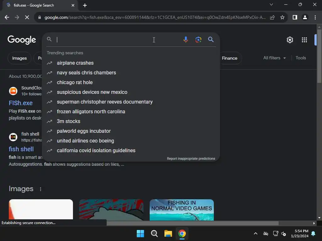
Task: Open Windows taskbar search
Action: coord(154,233)
